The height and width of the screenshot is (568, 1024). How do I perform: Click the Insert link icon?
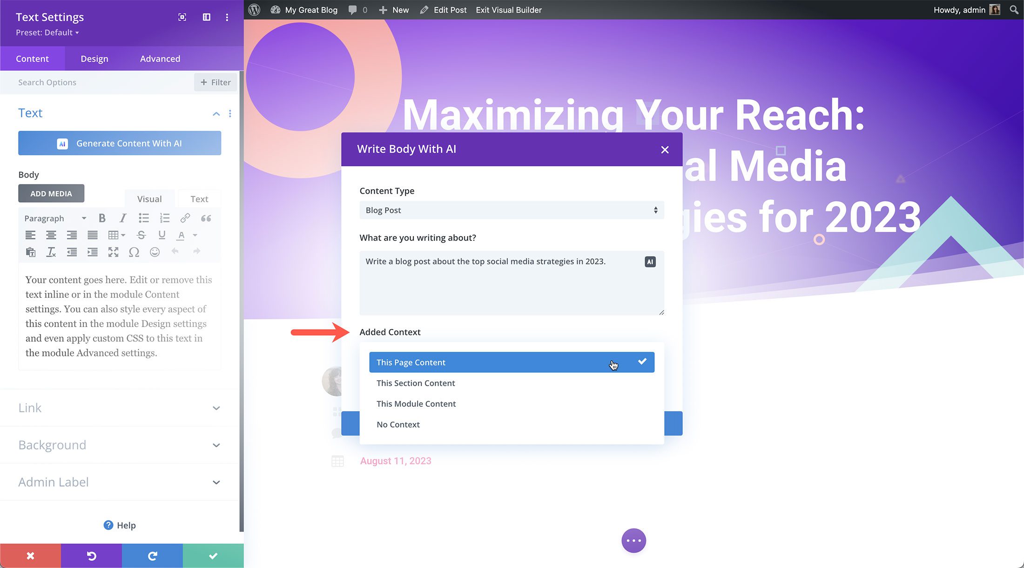[x=186, y=218]
